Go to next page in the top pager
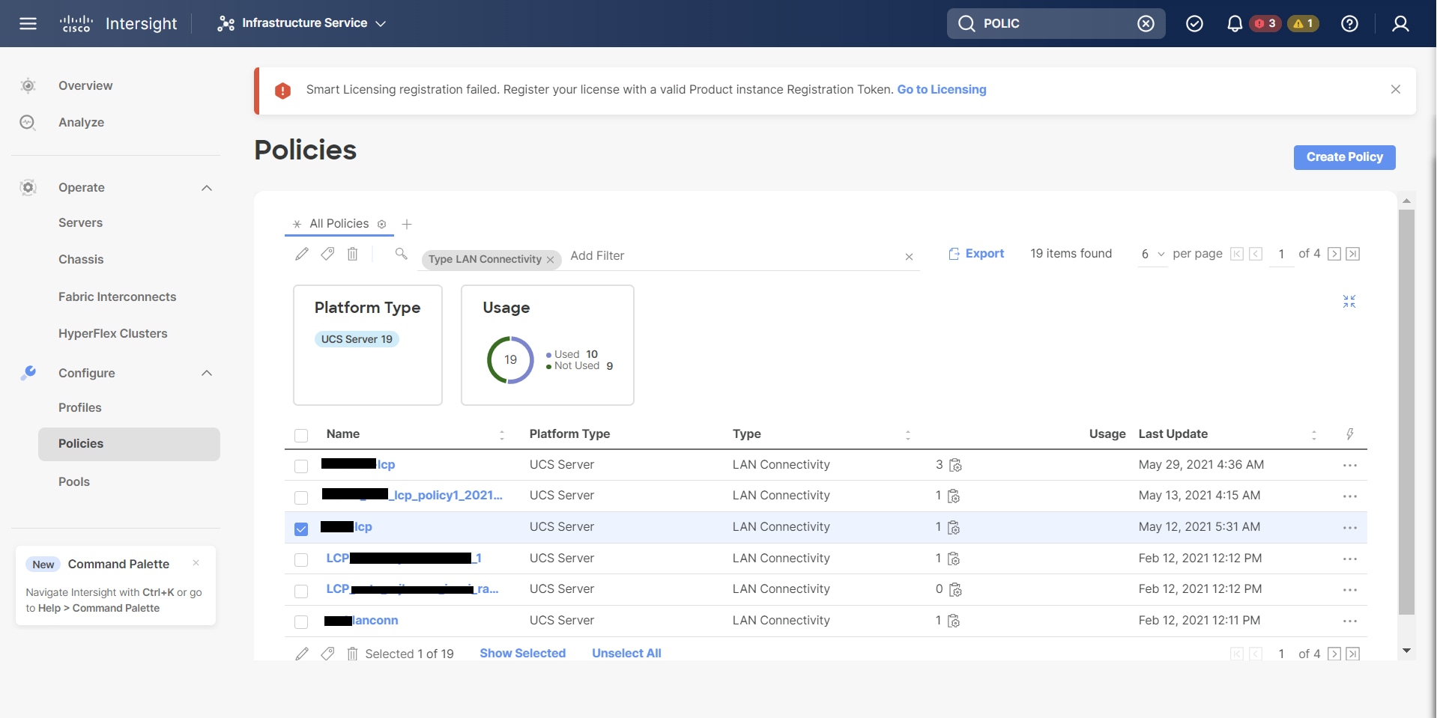This screenshot has height=718, width=1437. tap(1334, 254)
